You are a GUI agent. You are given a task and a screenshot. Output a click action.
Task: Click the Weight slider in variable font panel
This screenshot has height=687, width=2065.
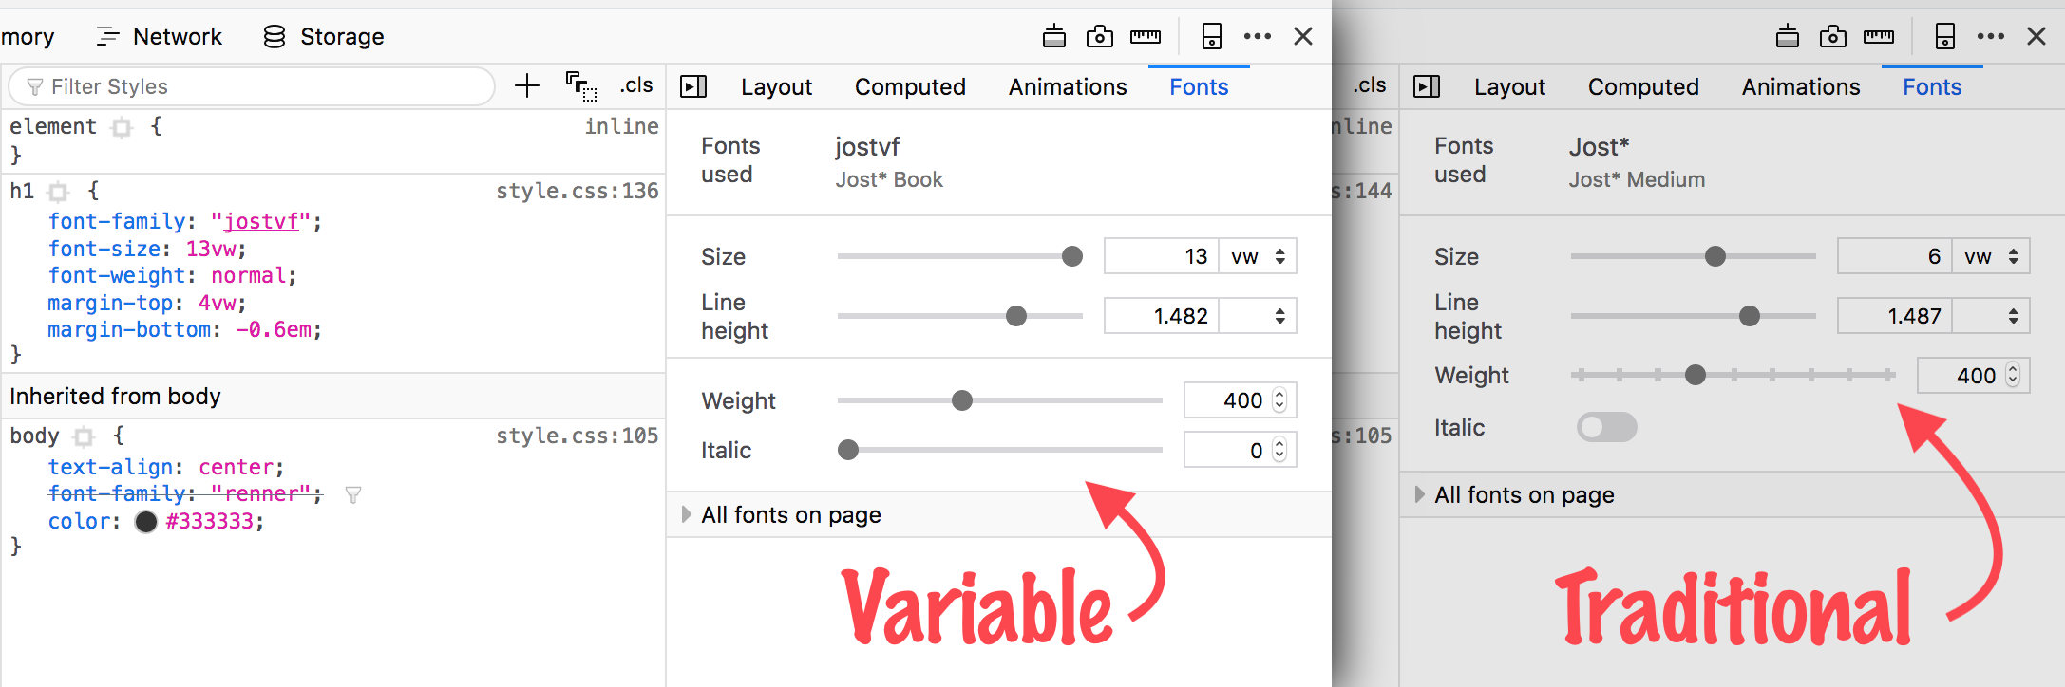coord(999,400)
